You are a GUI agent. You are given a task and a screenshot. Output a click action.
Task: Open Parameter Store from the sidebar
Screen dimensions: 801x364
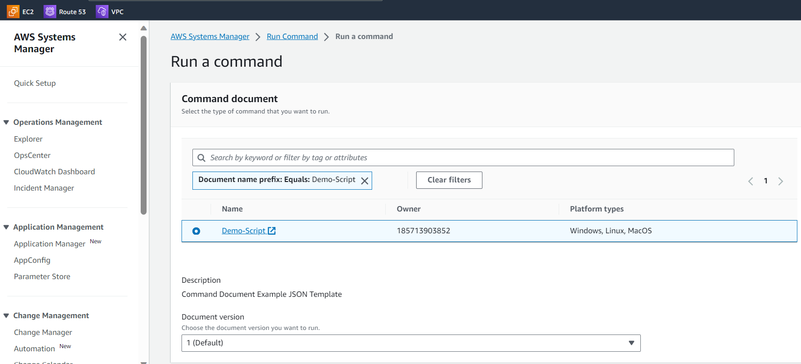tap(42, 276)
